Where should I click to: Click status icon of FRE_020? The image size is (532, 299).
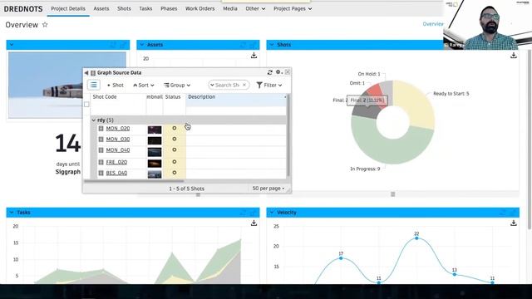(x=175, y=162)
